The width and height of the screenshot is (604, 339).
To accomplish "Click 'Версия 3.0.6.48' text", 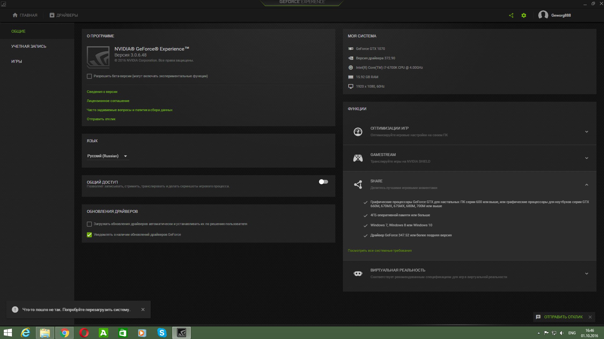I will click(x=130, y=55).
